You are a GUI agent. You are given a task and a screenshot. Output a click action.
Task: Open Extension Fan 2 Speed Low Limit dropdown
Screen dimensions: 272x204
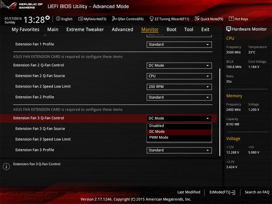[179, 87]
